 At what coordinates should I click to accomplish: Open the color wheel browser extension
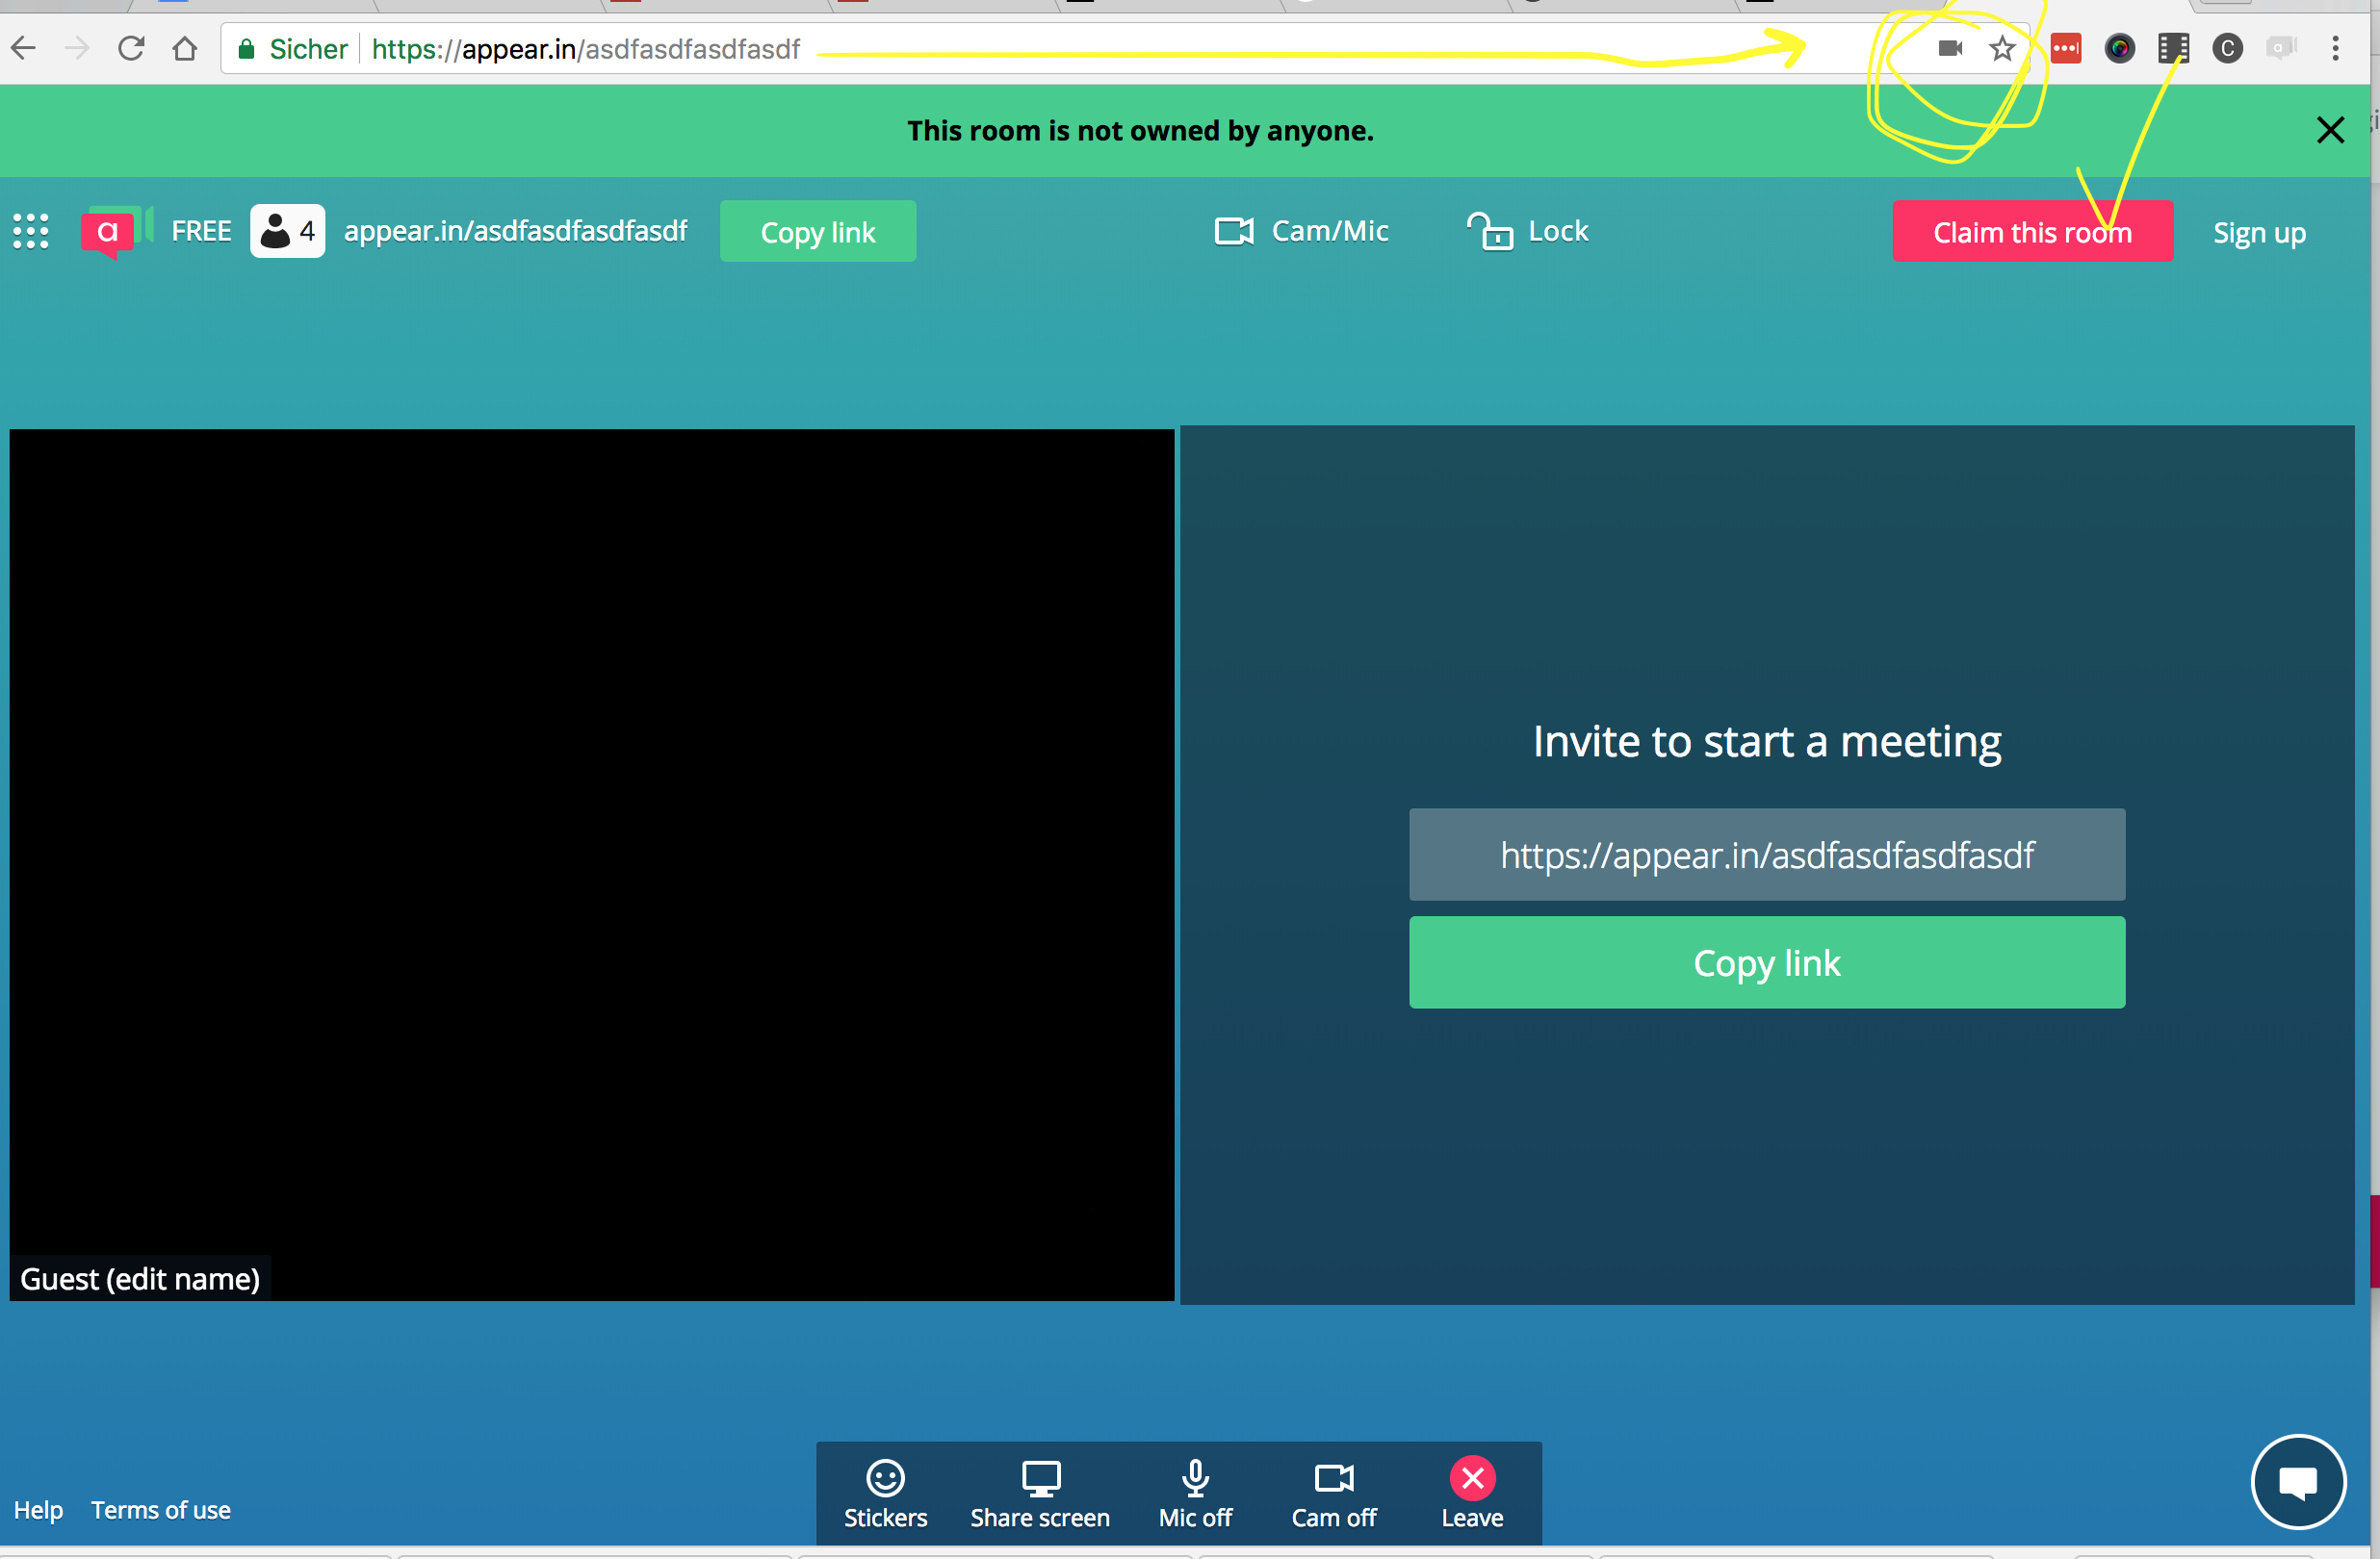pyautogui.click(x=2120, y=48)
